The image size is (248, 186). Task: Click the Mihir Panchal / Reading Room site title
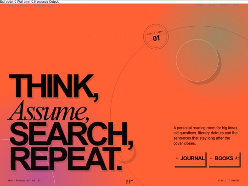[x=31, y=6]
